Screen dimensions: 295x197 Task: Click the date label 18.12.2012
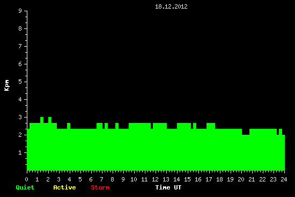pyautogui.click(x=171, y=6)
